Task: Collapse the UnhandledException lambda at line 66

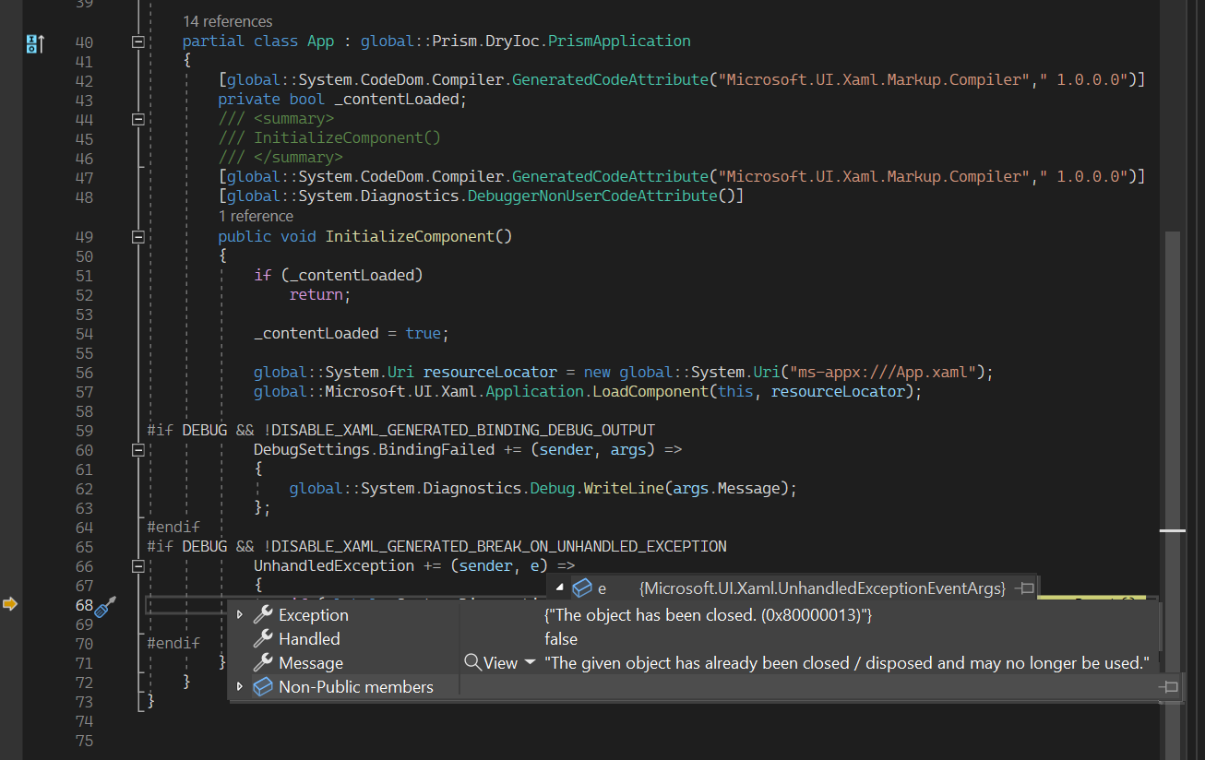Action: click(138, 566)
